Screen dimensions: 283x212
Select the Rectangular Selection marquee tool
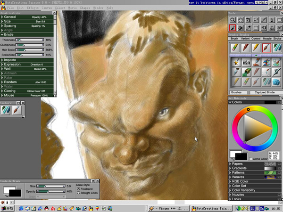(256, 28)
